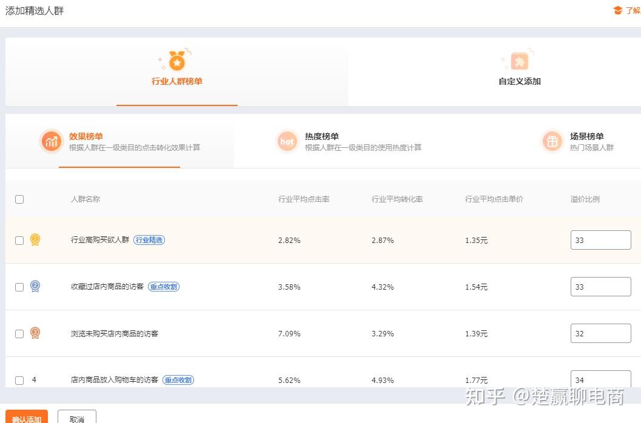
Task: Click the graduation cap 了解 icon
Action: pos(618,10)
